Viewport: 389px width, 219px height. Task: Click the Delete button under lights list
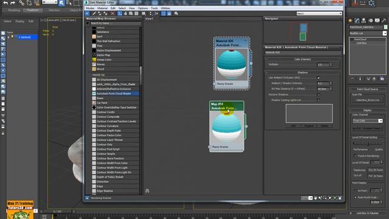[x=325, y=126]
